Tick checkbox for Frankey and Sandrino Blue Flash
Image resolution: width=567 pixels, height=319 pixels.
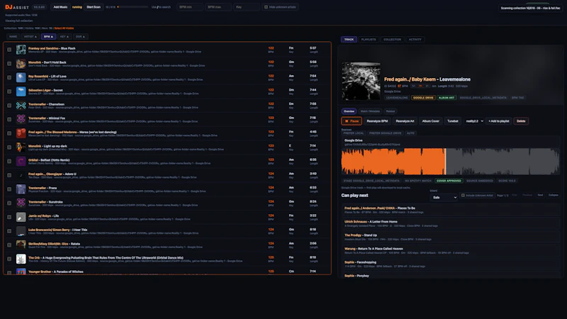9,50
